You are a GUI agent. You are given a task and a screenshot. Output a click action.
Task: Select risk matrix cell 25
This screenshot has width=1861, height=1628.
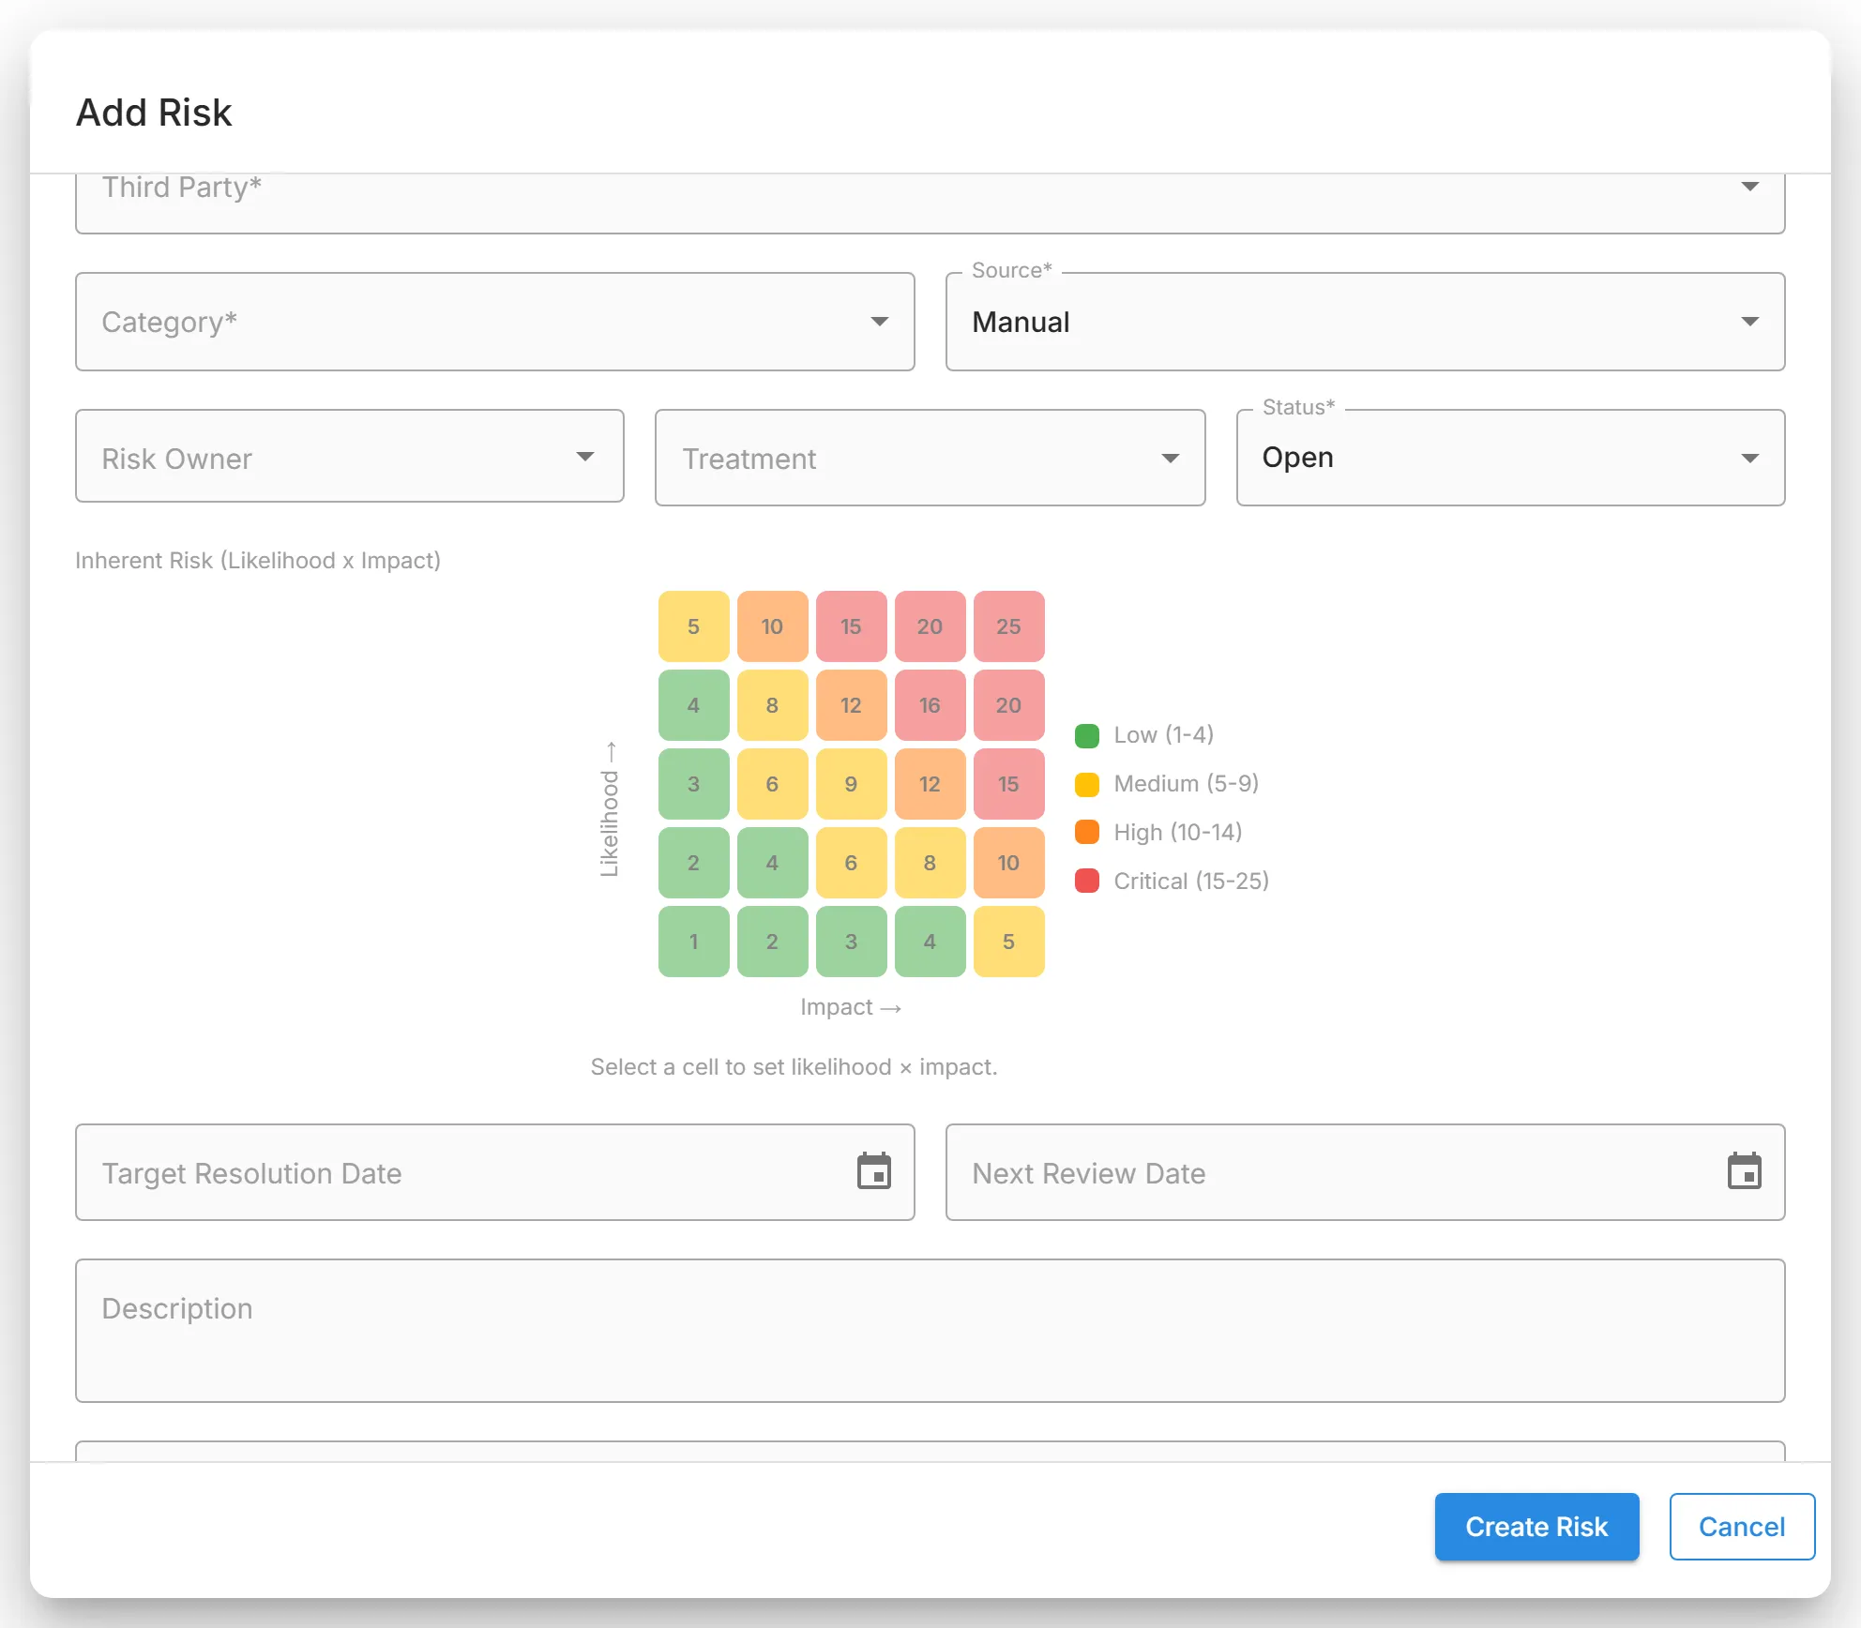tap(1008, 626)
